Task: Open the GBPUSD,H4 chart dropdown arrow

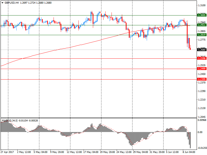Action: pos(2,3)
